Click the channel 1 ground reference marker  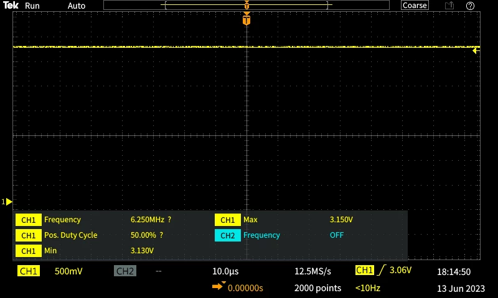[x=7, y=202]
